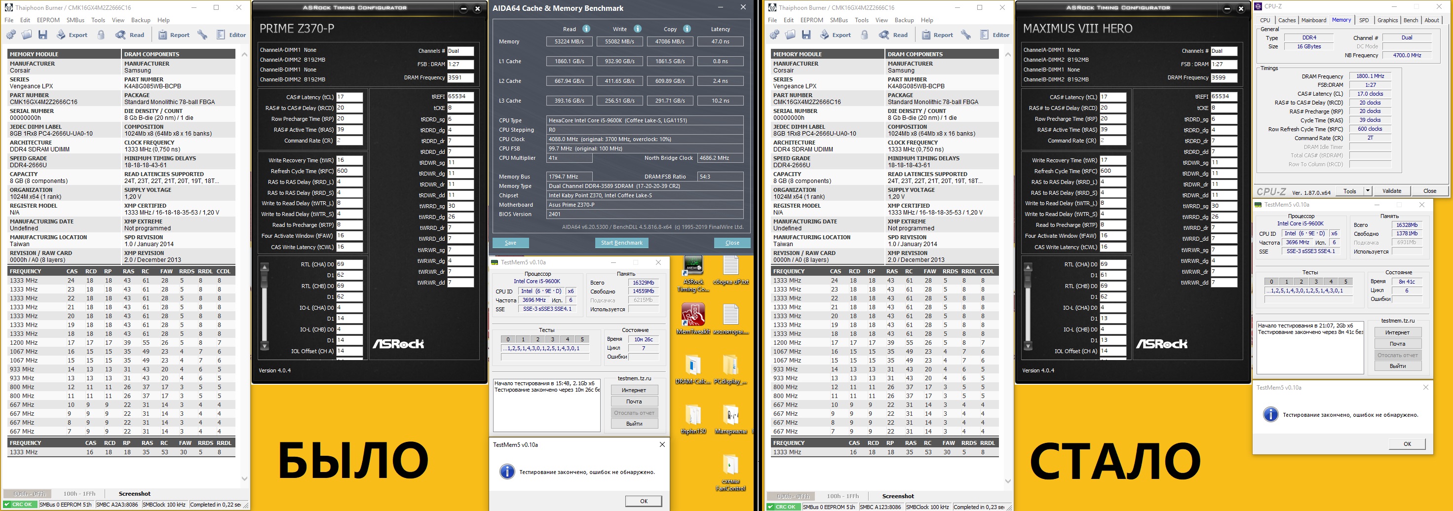The image size is (1453, 511).
Task: Open Report in the left Thaiphoon Burner toolbar
Action: click(x=174, y=35)
